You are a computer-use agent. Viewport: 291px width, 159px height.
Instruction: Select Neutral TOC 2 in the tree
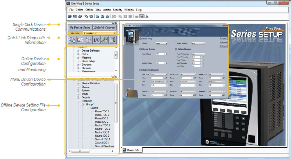102,129
